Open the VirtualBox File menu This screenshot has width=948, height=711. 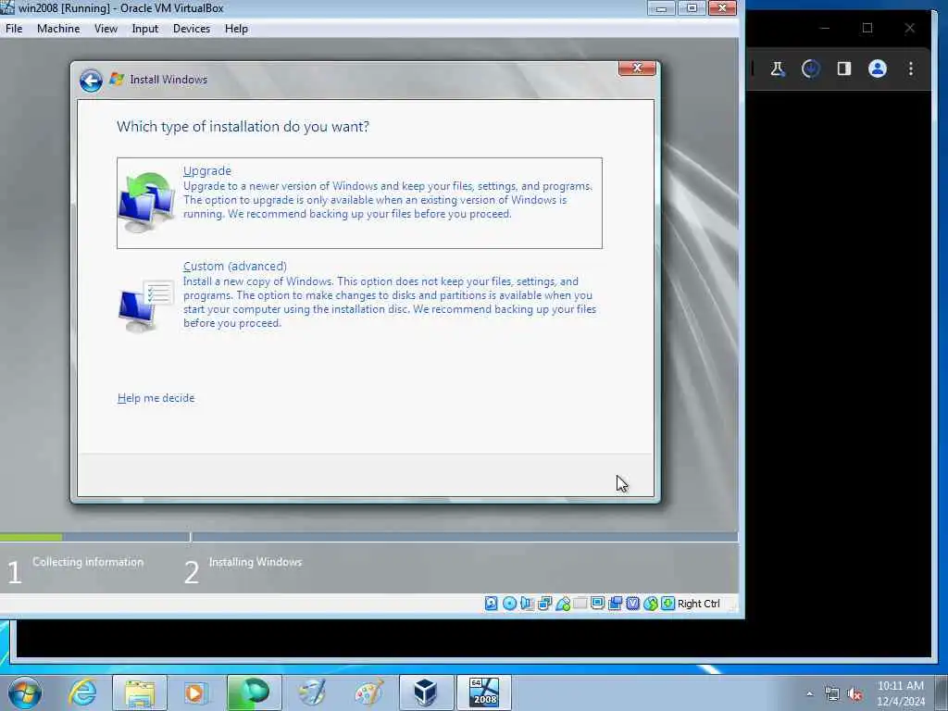coord(14,29)
